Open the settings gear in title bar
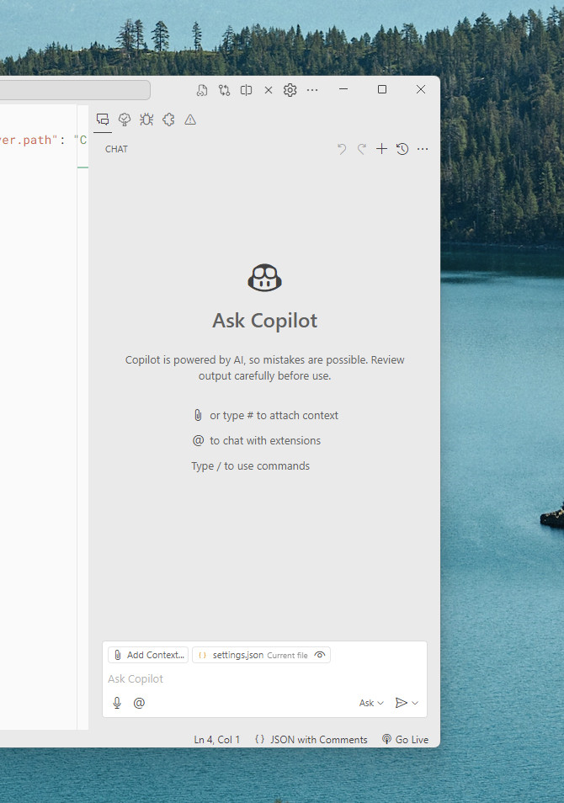Viewport: 564px width, 803px height. tap(290, 90)
